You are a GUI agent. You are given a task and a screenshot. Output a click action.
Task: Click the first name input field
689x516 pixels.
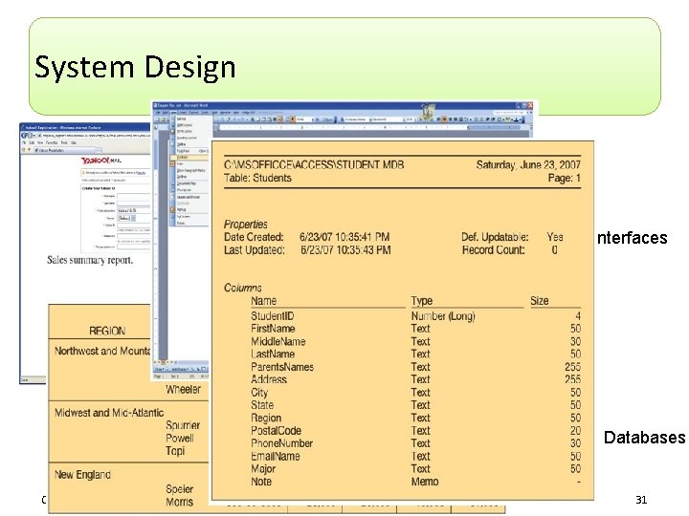(x=134, y=196)
